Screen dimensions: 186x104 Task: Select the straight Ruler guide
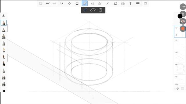coord(85,10)
